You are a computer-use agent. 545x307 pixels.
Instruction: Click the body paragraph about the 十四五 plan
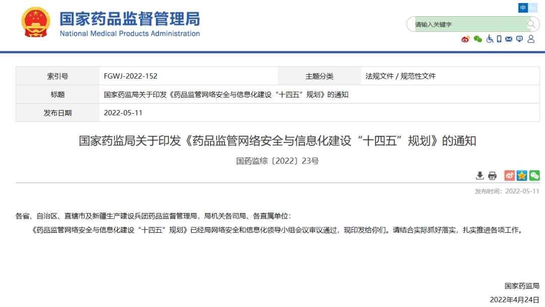pos(278,230)
